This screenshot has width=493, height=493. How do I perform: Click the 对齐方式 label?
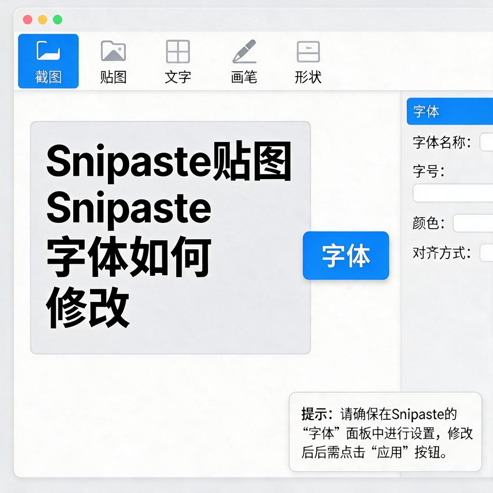tap(442, 253)
